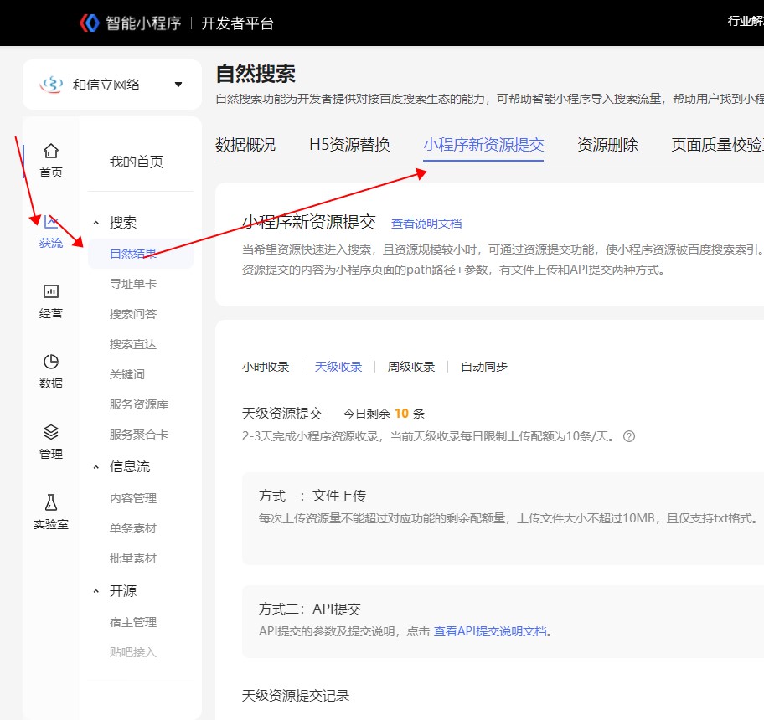Select the 小时收录 sub-tab

click(x=266, y=367)
